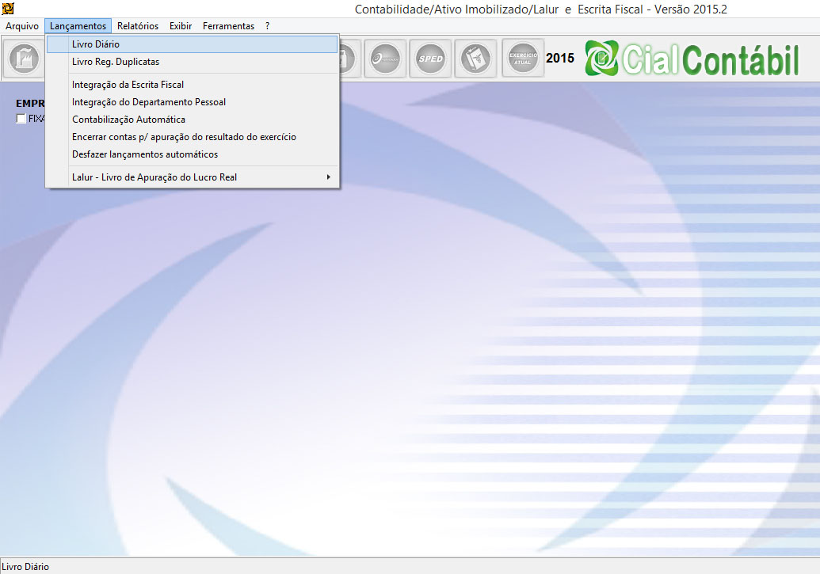Click the Exercício Atual toolbar icon

point(523,59)
